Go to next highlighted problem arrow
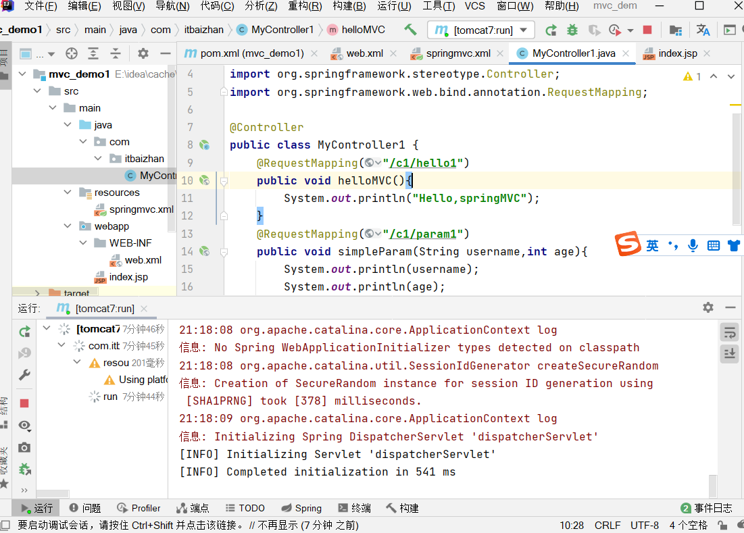This screenshot has height=533, width=744. 730,76
